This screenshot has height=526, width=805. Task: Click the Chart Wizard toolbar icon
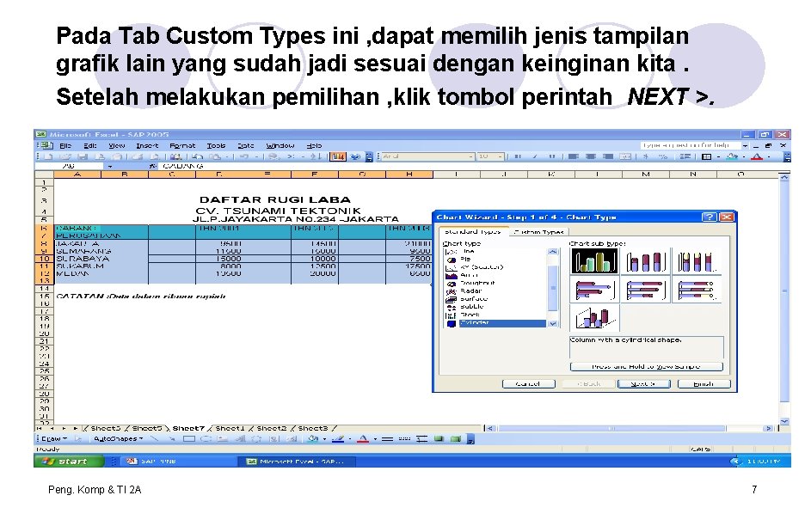(x=338, y=156)
